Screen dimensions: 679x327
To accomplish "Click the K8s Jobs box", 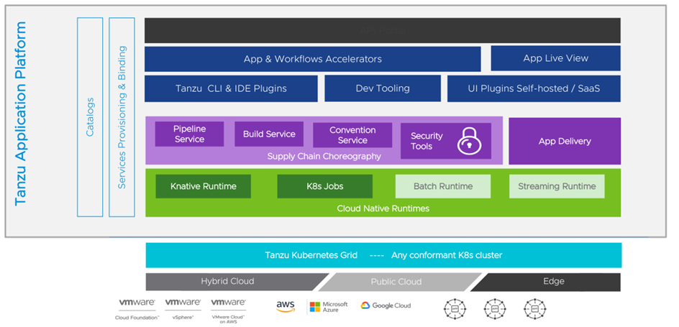I will tap(325, 186).
